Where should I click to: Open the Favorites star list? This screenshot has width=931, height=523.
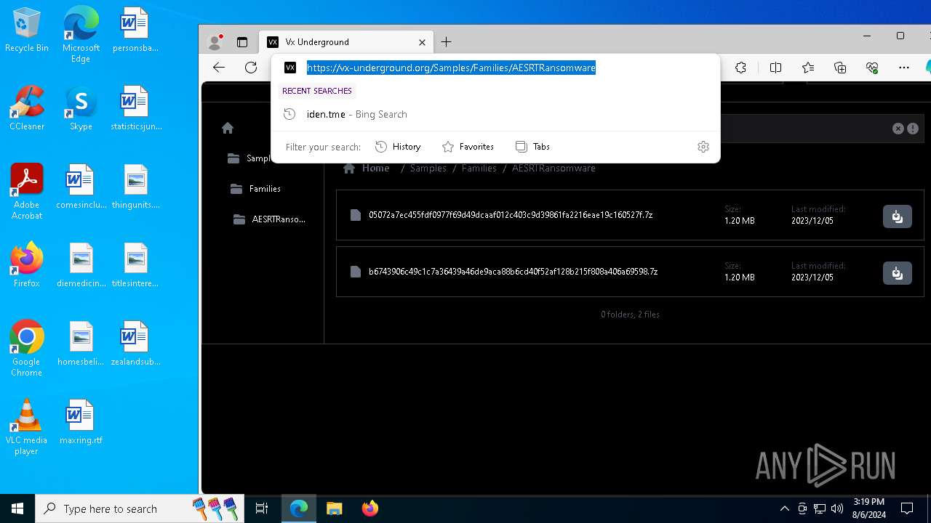tap(807, 68)
